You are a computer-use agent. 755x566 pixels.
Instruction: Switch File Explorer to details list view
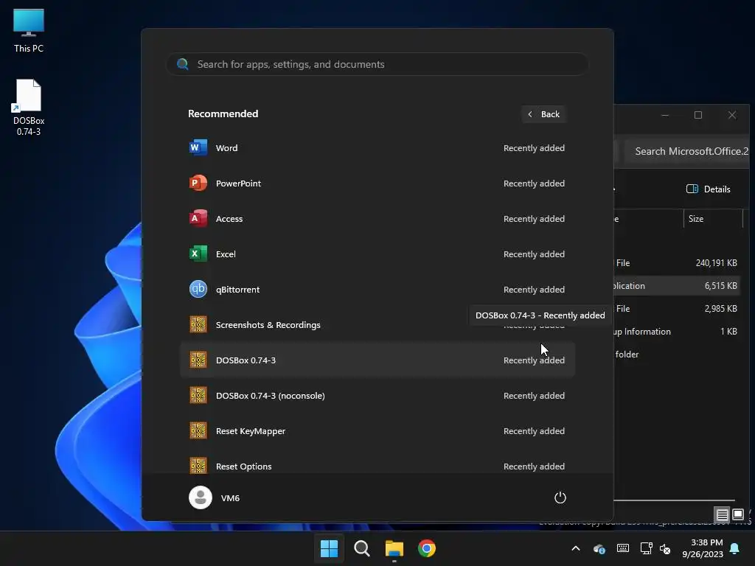pyautogui.click(x=722, y=514)
